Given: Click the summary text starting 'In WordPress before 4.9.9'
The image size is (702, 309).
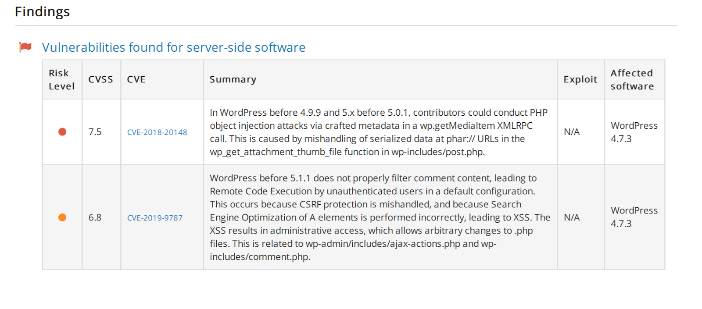Looking at the screenshot, I should click(x=379, y=132).
